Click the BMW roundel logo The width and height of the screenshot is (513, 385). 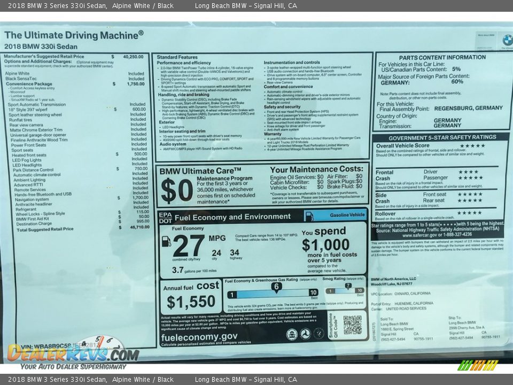pos(507,40)
